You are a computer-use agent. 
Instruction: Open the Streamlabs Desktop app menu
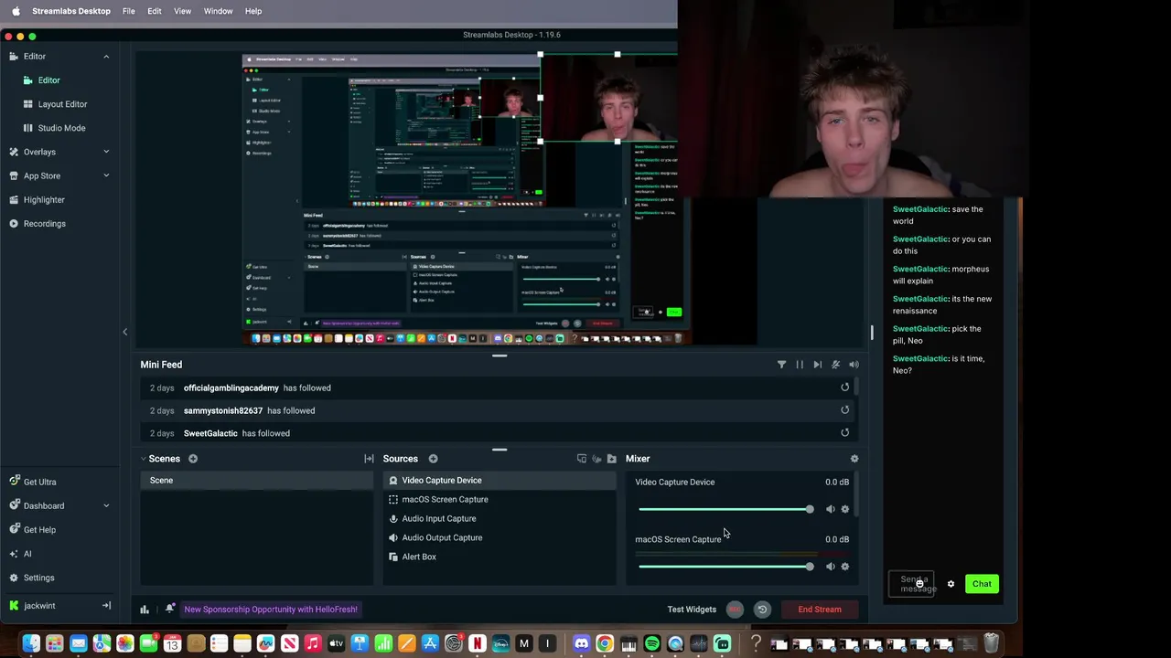[x=71, y=11]
